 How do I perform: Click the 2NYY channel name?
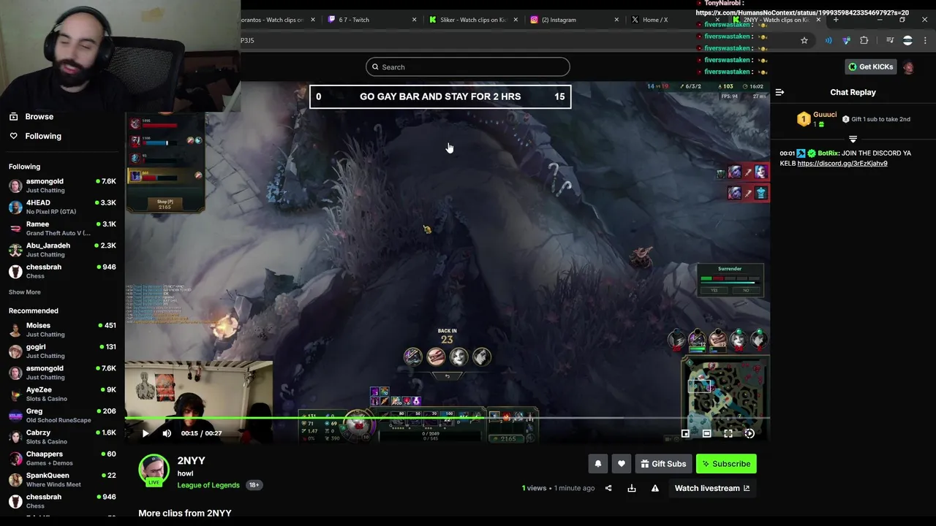coord(191,460)
